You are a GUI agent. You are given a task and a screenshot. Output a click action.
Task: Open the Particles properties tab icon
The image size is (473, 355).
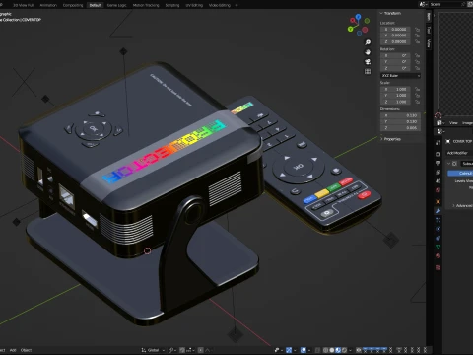click(x=438, y=220)
